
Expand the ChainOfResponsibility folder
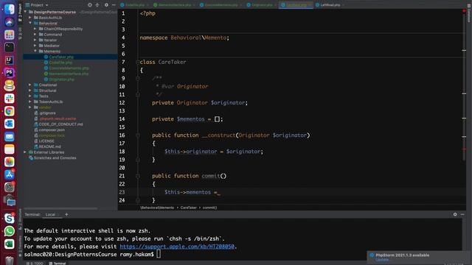[35, 29]
